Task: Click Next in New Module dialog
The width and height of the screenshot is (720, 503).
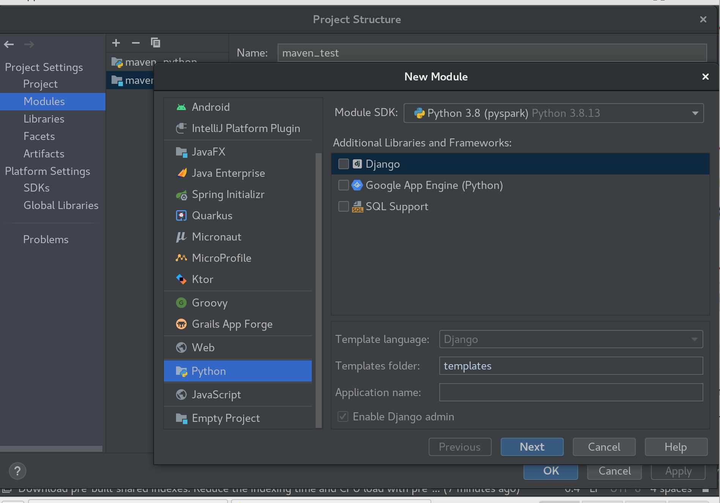Action: [x=532, y=447]
